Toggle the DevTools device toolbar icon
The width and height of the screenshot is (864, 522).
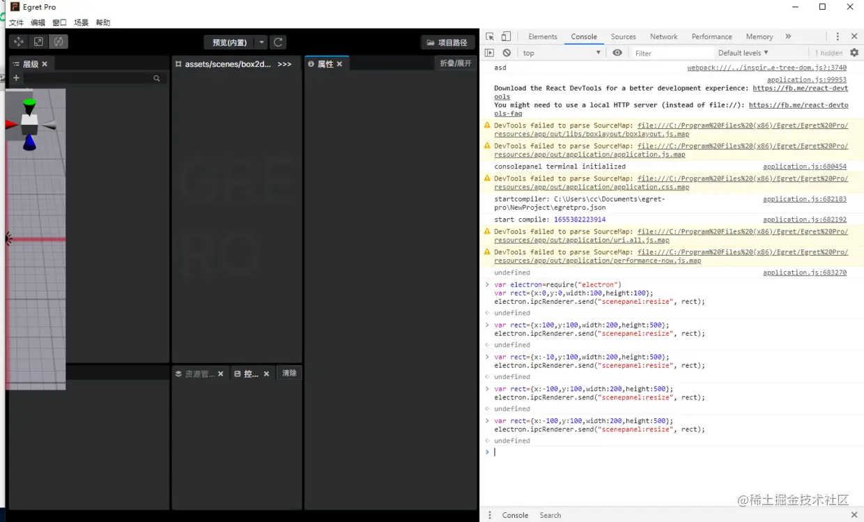[506, 37]
